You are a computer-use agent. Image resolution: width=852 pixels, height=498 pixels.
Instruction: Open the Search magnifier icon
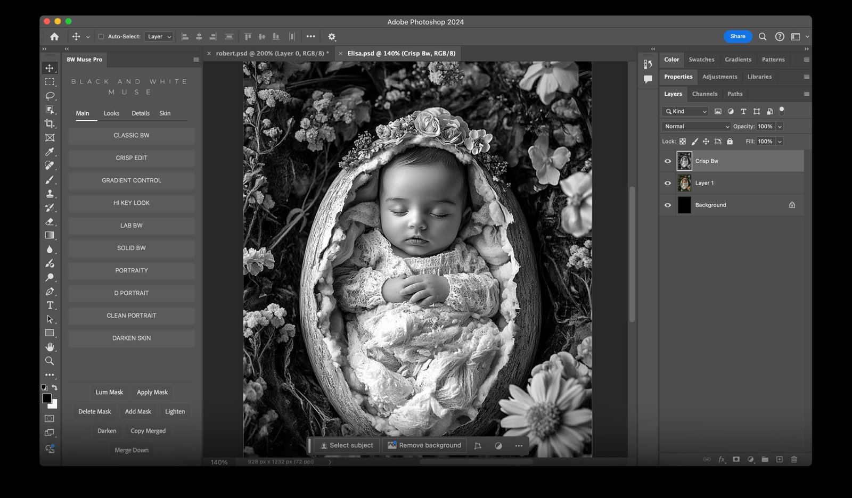pyautogui.click(x=763, y=37)
